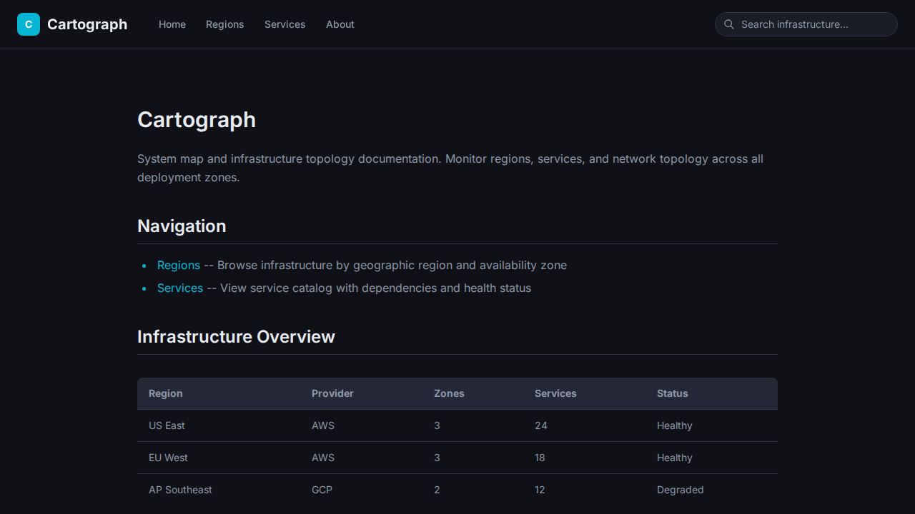The width and height of the screenshot is (915, 514).
Task: Click the search magnifier icon
Action: coord(729,24)
